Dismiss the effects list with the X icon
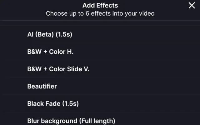Viewport: 200px width, 125px height. click(x=192, y=5)
